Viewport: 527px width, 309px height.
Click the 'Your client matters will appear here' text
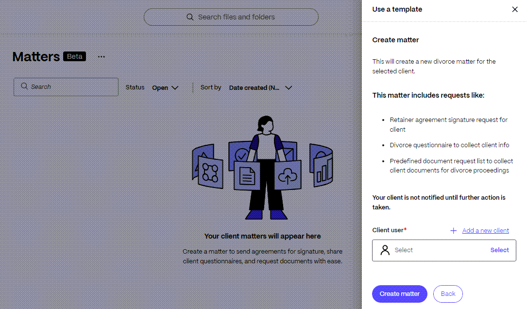(262, 237)
